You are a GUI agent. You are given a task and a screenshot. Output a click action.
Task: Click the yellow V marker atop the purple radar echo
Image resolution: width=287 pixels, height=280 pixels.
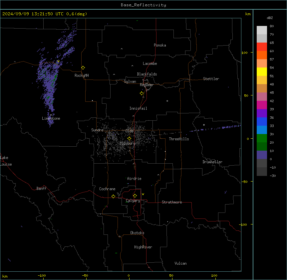58,61
